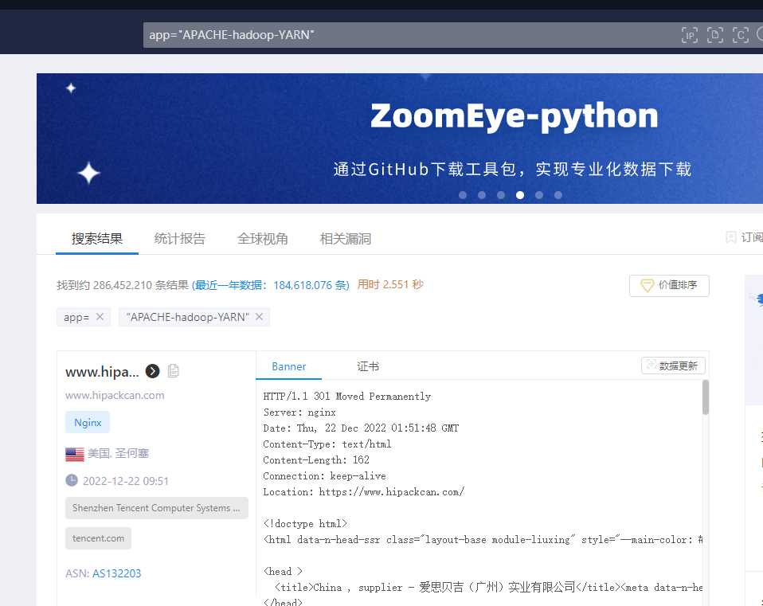Select the last banner carousel dot
The width and height of the screenshot is (763, 606).
(558, 195)
